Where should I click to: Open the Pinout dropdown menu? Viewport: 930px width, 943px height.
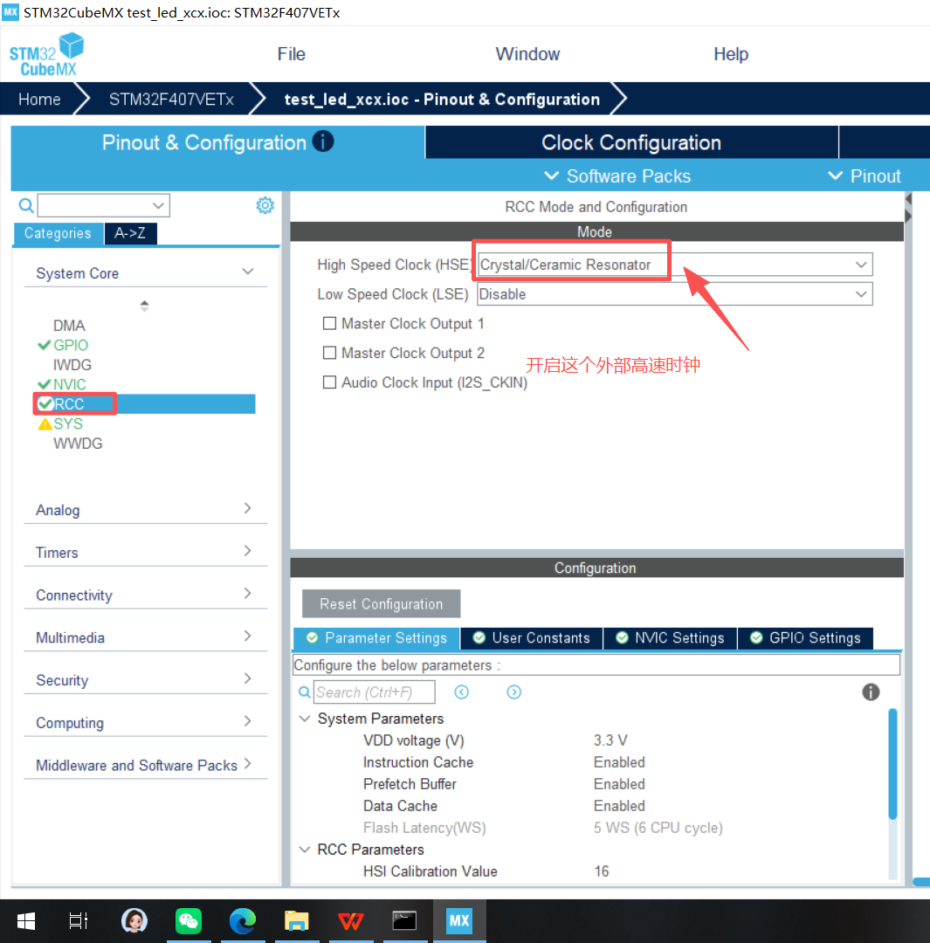[x=865, y=176]
